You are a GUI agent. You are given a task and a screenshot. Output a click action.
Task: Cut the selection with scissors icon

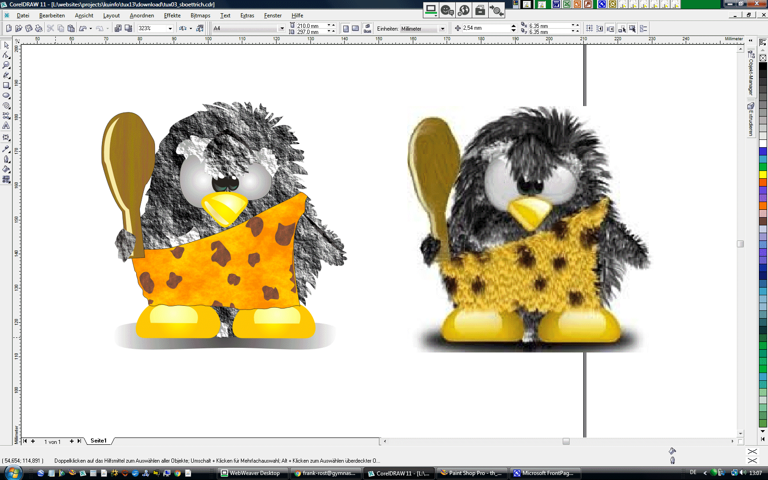click(51, 28)
